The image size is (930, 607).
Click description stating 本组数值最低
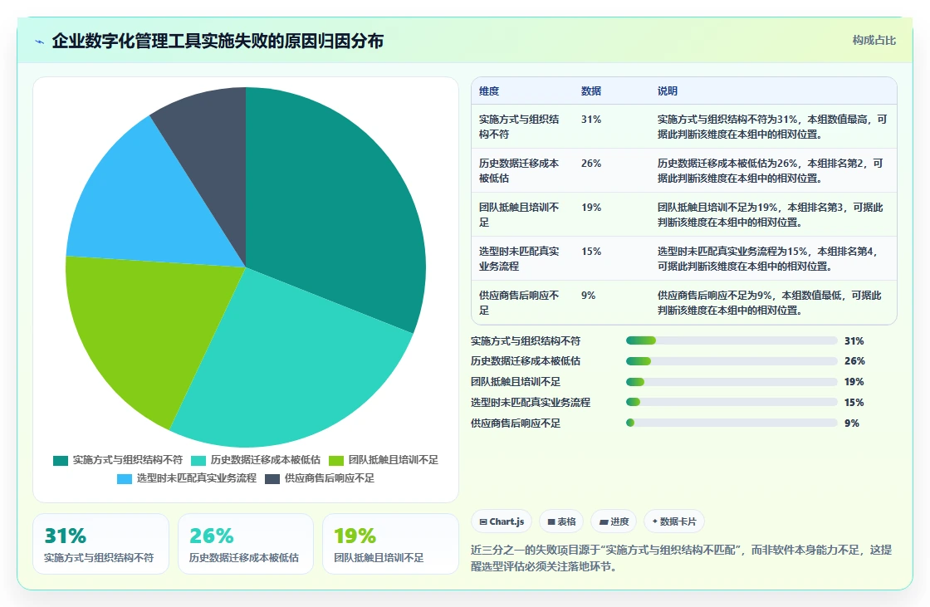coord(769,302)
